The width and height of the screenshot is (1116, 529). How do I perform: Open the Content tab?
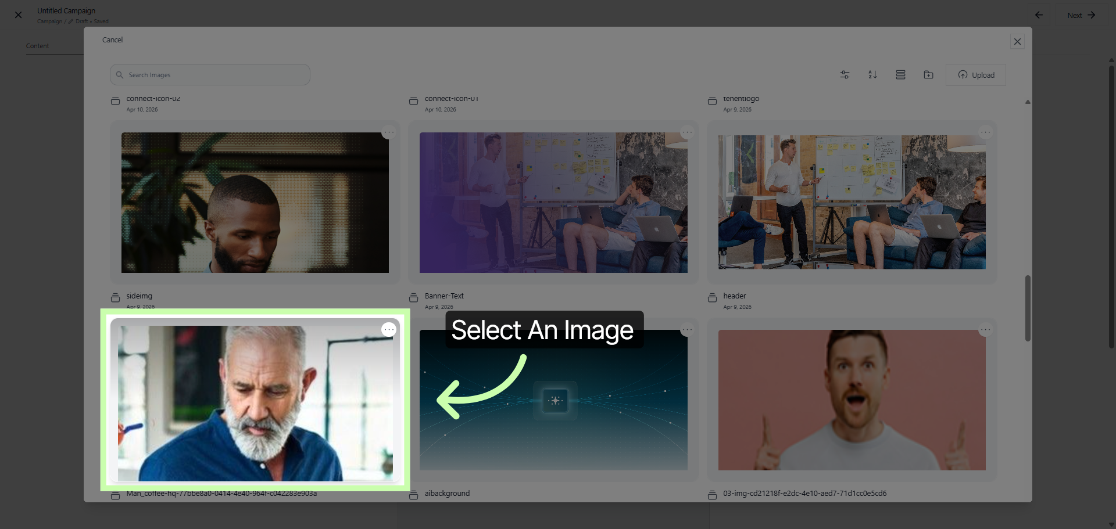[x=37, y=46]
